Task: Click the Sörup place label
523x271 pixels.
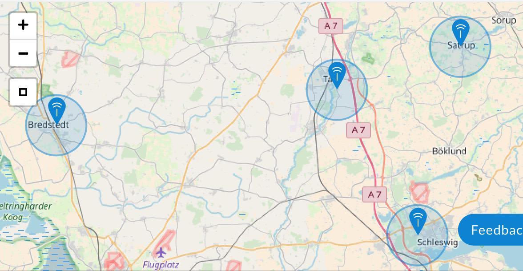Action: pos(503,20)
